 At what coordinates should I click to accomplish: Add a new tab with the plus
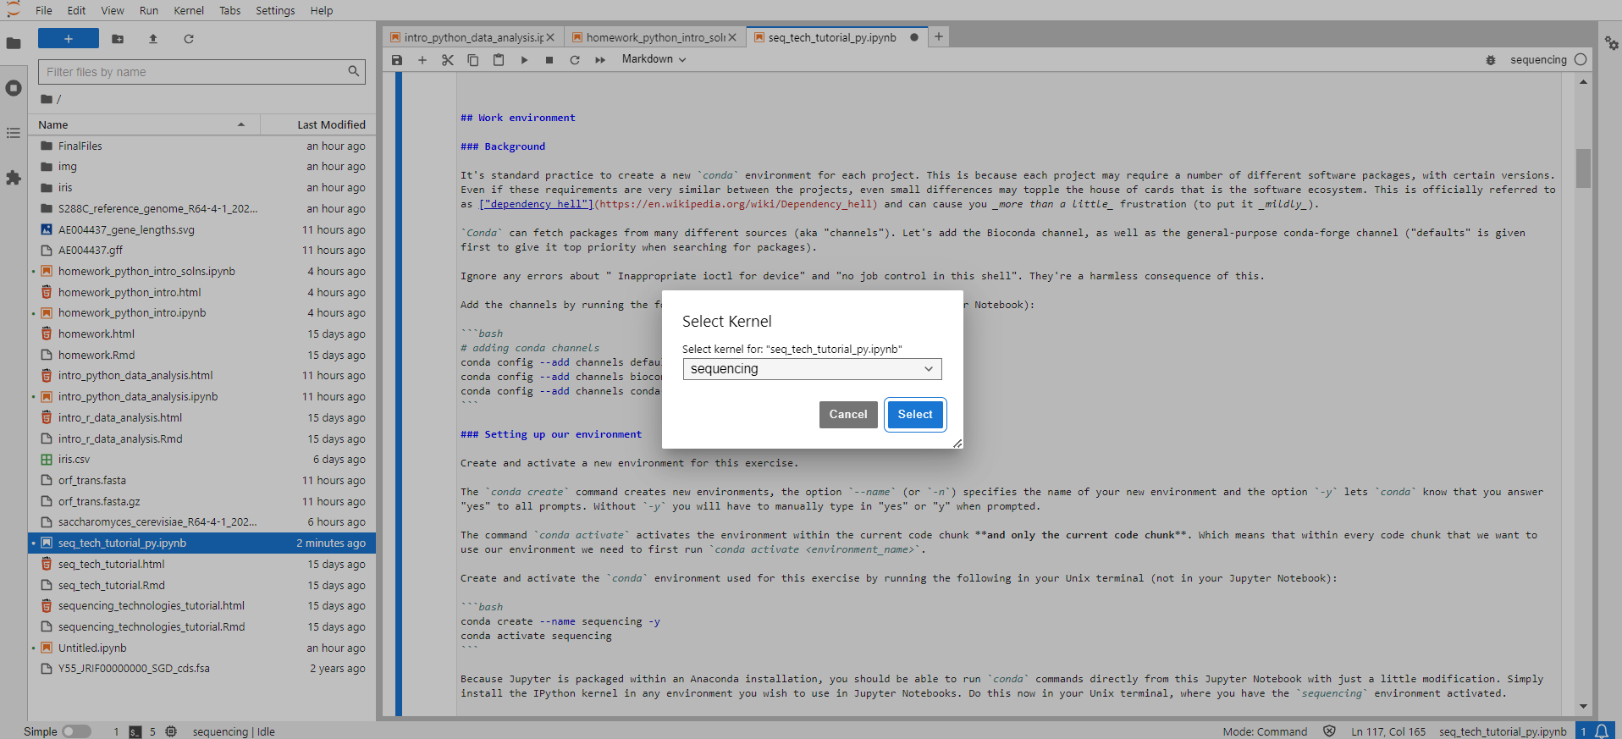point(939,36)
